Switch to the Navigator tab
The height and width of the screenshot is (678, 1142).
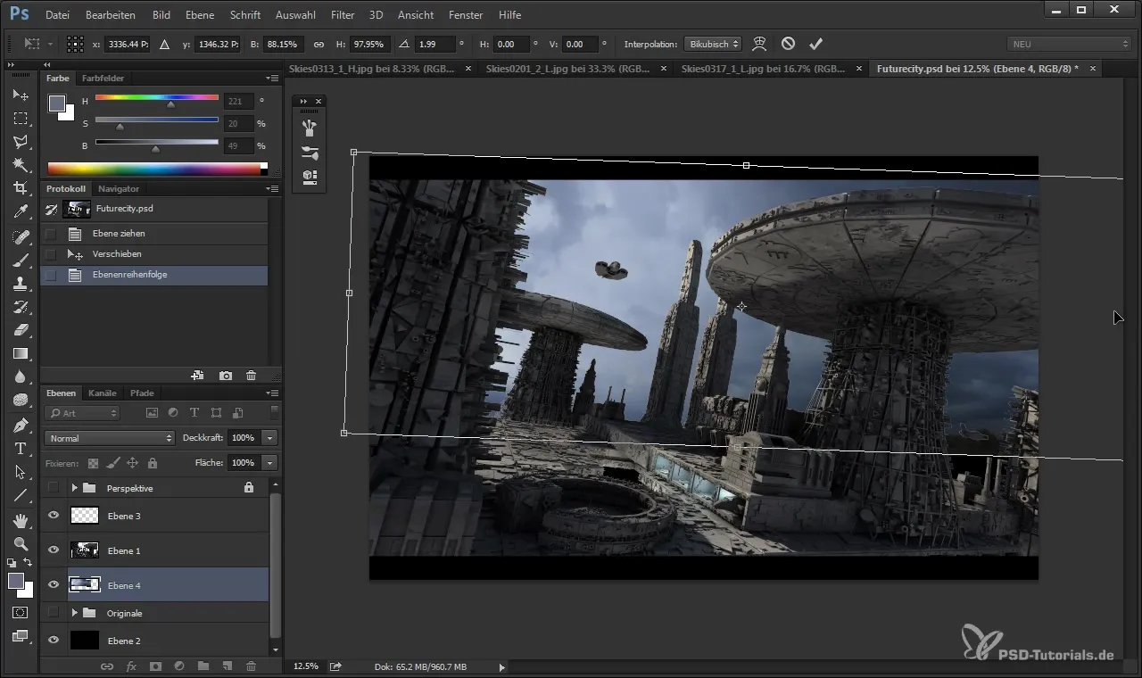[119, 188]
